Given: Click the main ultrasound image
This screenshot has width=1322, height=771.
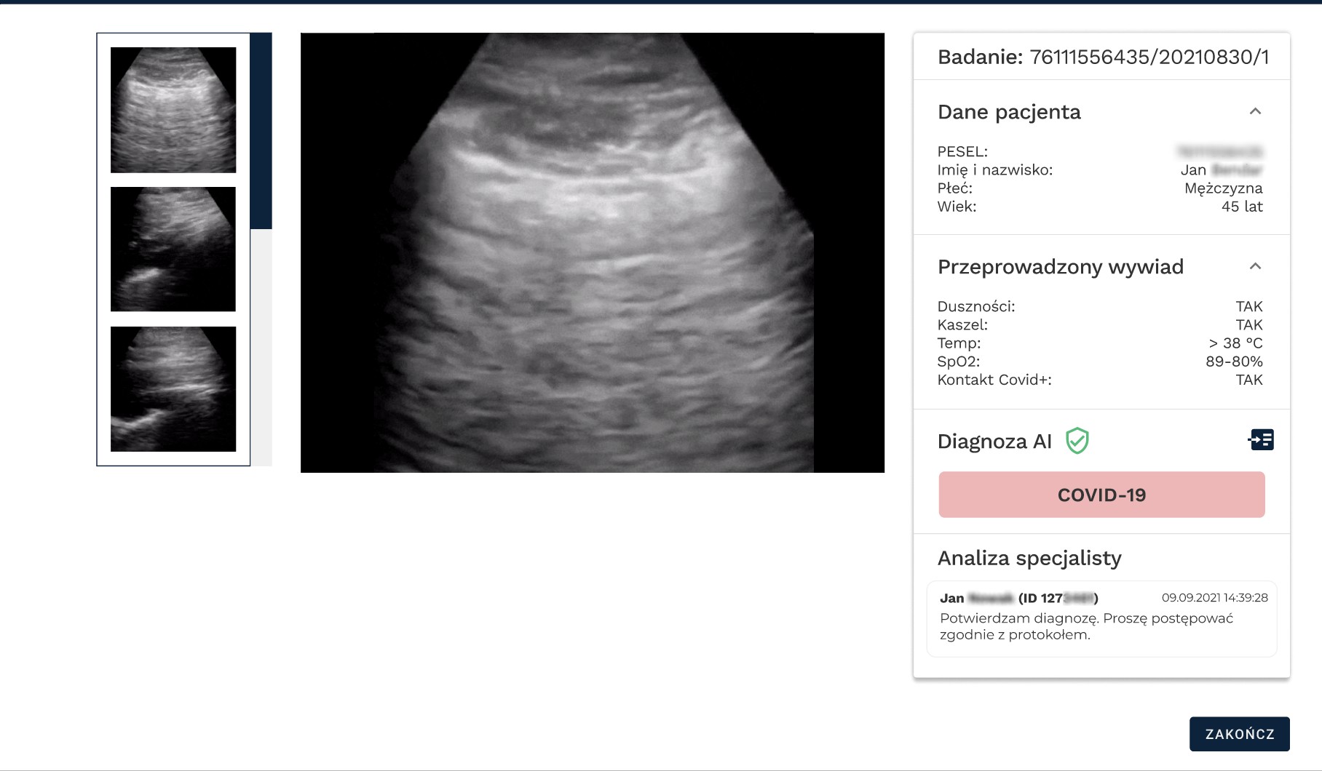Looking at the screenshot, I should (x=593, y=252).
